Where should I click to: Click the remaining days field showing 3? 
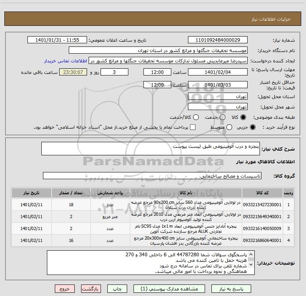click(x=114, y=72)
